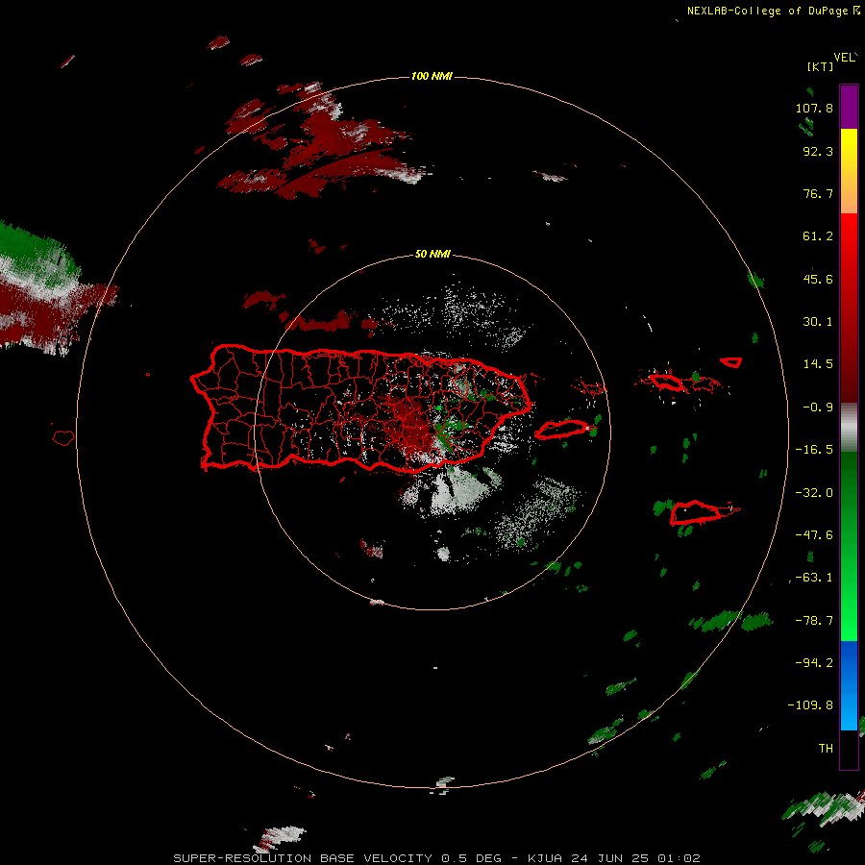865x865 pixels.
Task: Click the -32.0 velocity scale value
Action: tap(814, 493)
